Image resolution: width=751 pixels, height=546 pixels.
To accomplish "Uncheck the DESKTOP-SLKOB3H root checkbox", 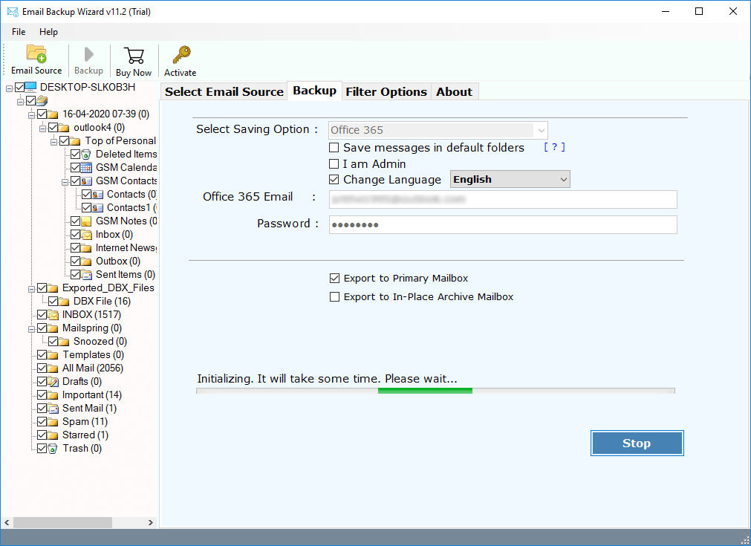I will coord(19,87).
